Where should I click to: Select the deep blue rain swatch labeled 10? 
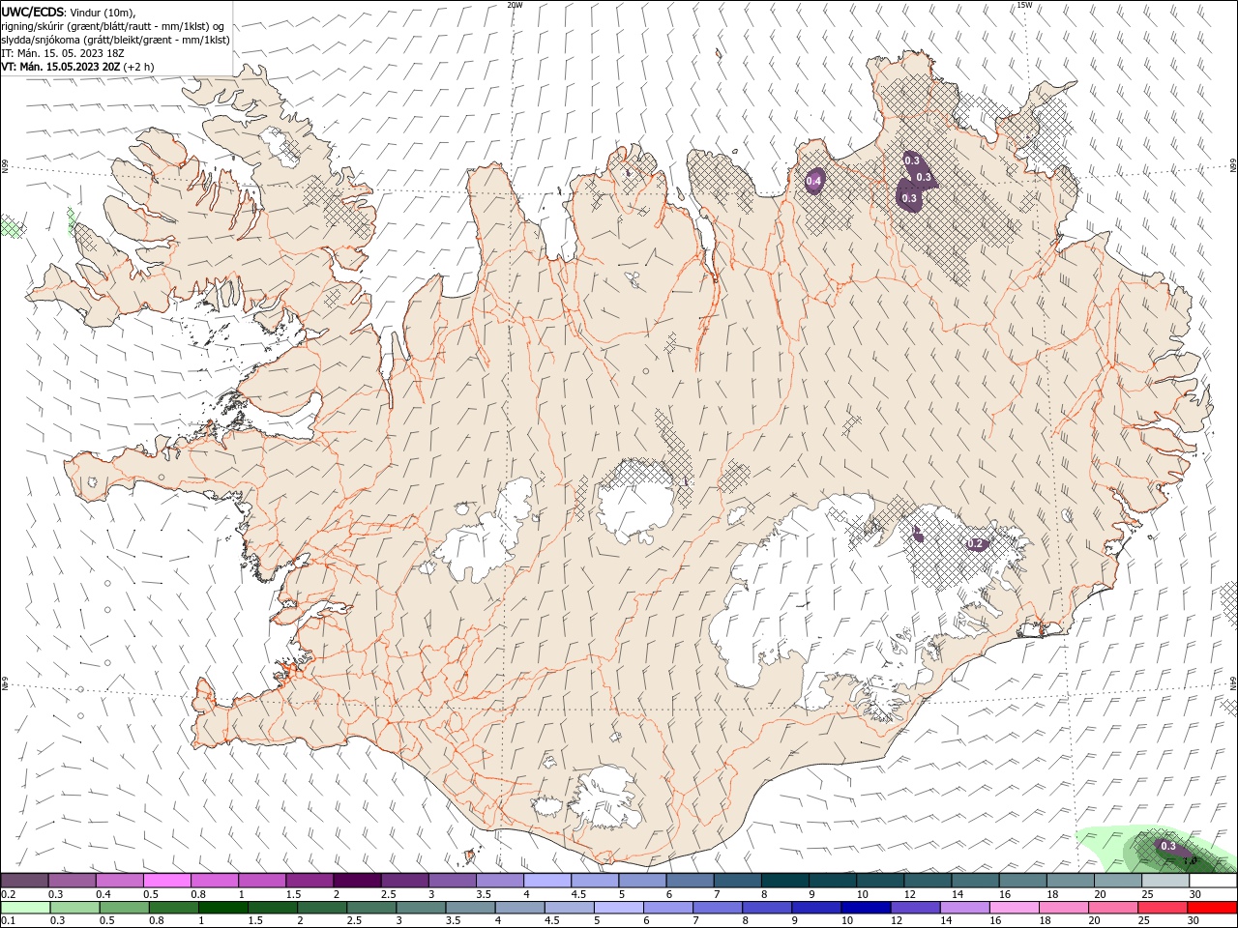coord(866,908)
